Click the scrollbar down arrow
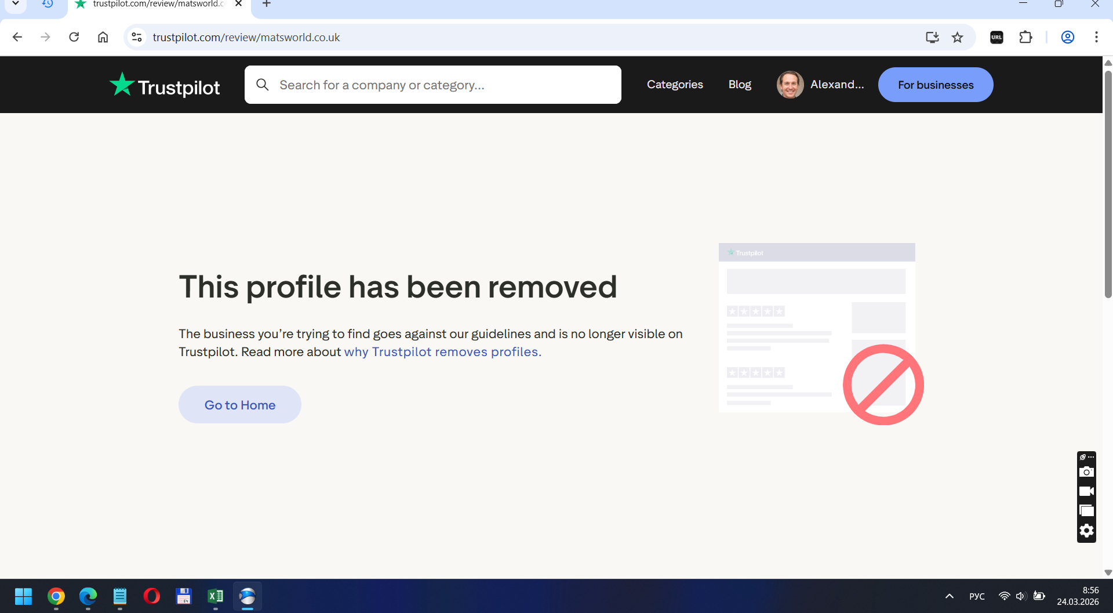 click(1108, 572)
